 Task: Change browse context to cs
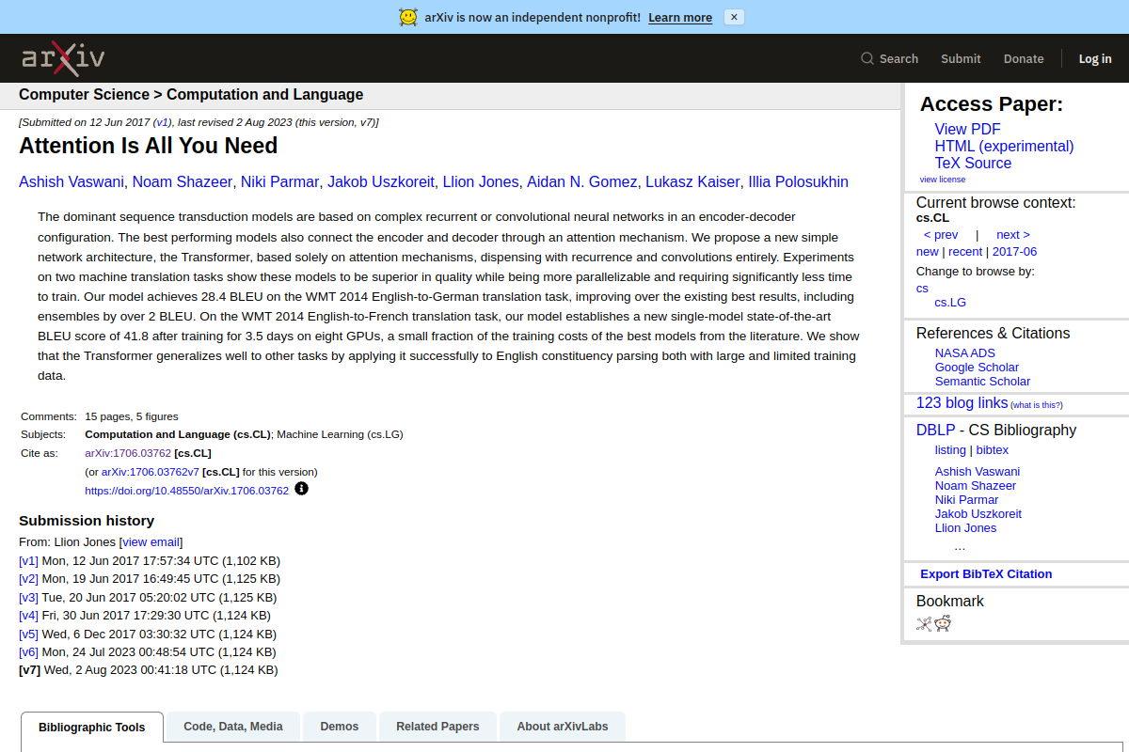click(922, 288)
